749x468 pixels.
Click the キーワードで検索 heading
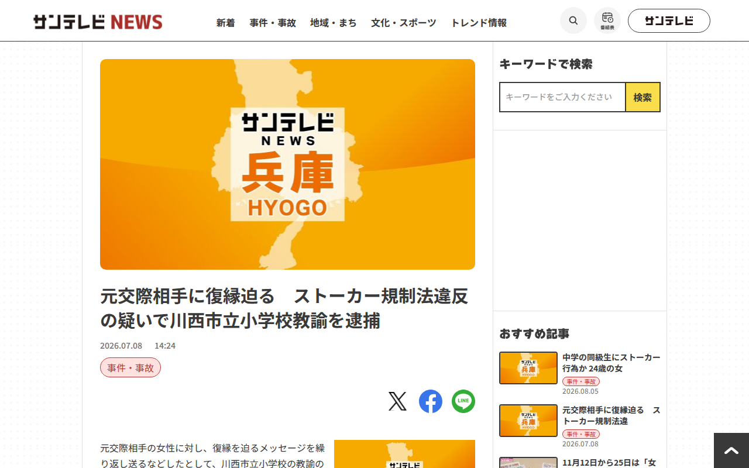(x=546, y=64)
